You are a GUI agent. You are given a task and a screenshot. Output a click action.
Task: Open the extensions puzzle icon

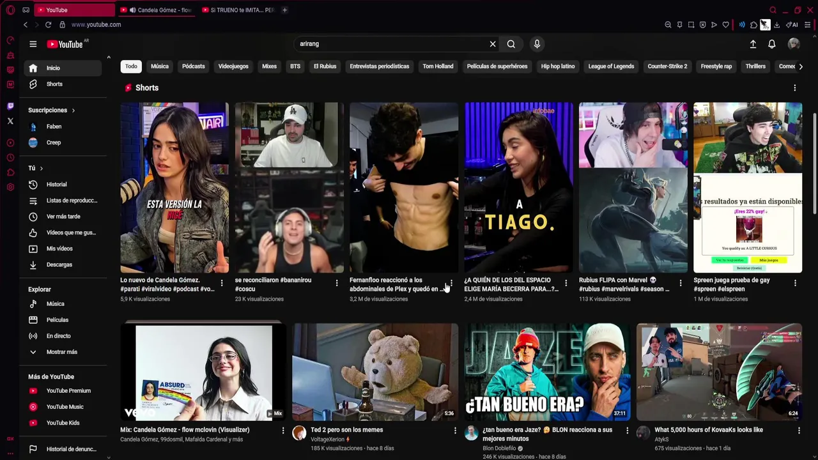(x=754, y=25)
